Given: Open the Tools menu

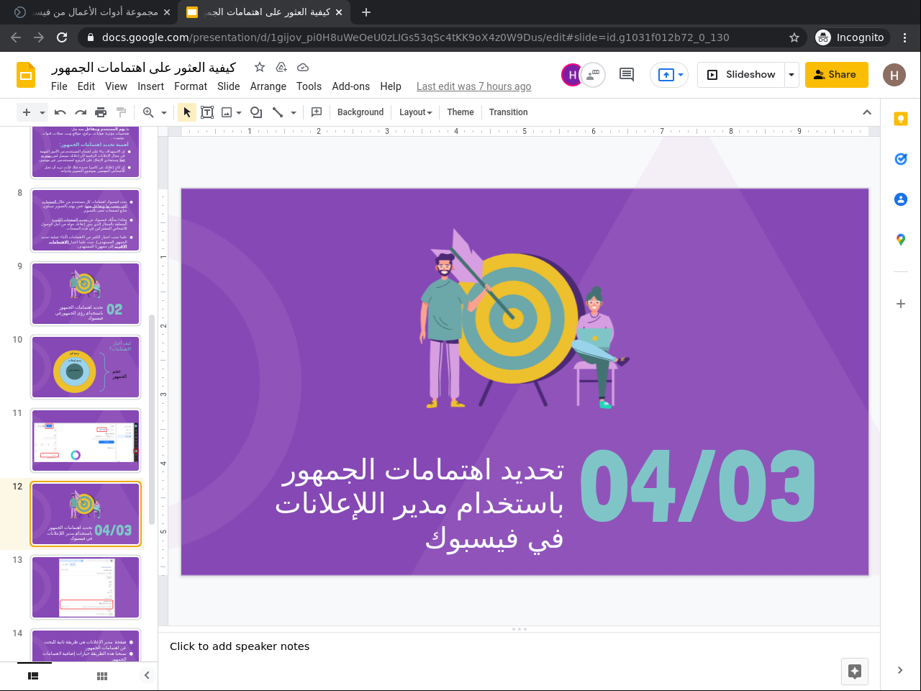Looking at the screenshot, I should [309, 86].
